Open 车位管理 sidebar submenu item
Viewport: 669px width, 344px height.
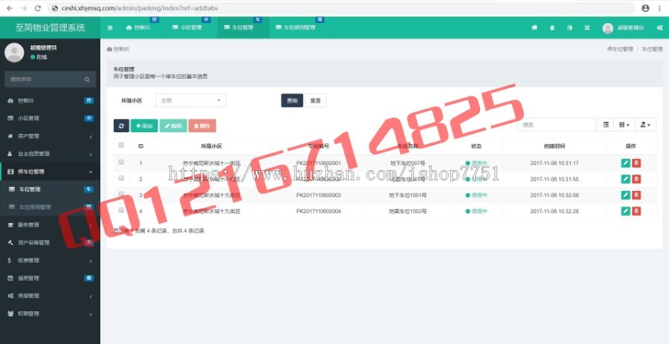[50, 189]
